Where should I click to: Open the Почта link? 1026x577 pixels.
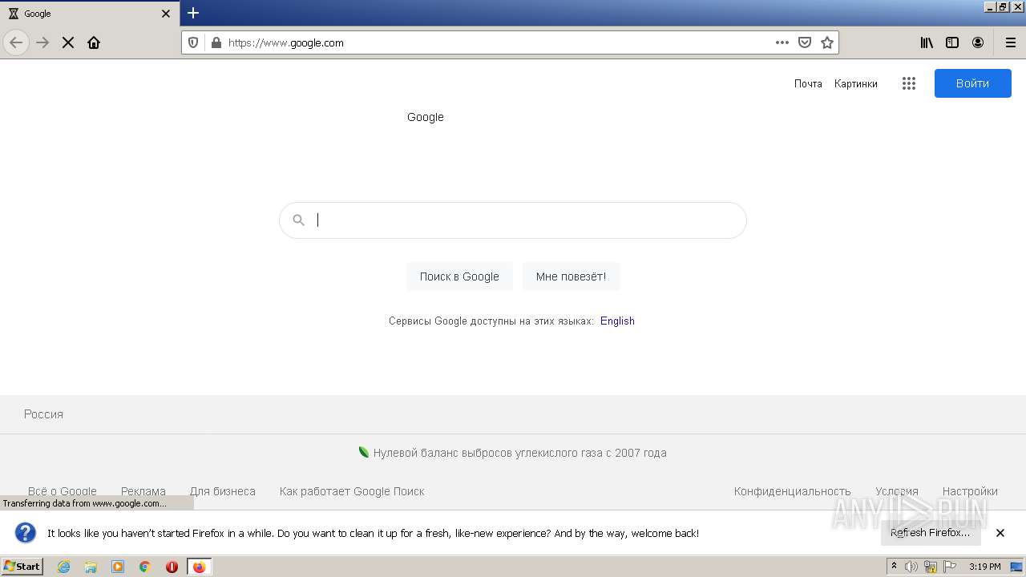808,83
